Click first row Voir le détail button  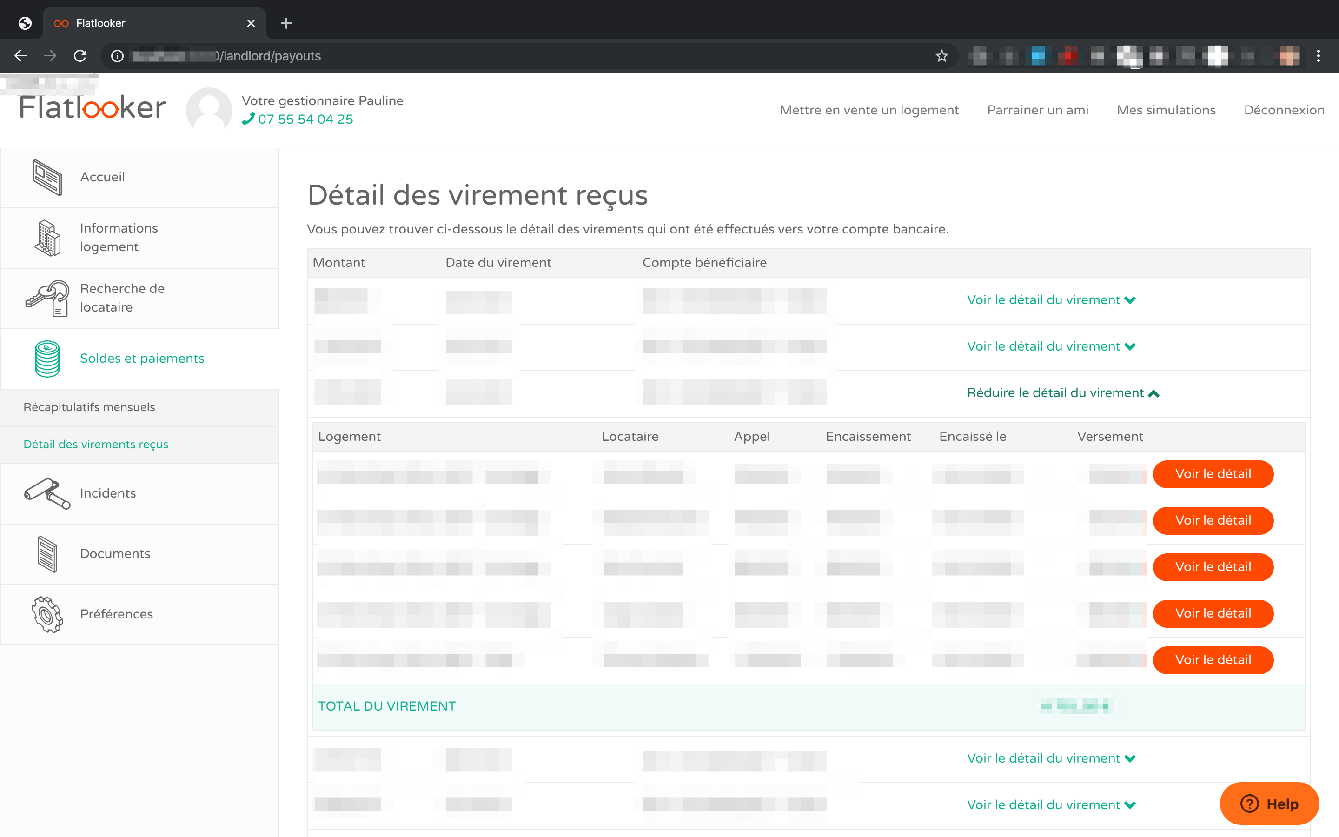(1213, 474)
